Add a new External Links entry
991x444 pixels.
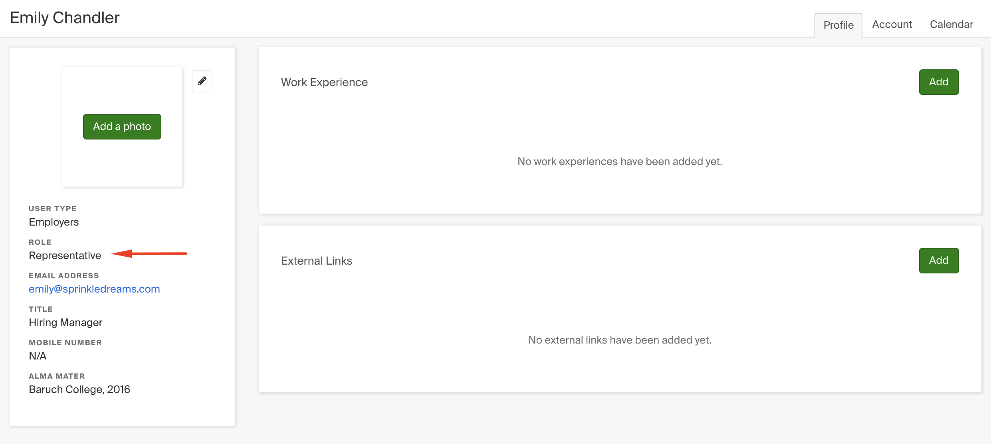(x=939, y=261)
